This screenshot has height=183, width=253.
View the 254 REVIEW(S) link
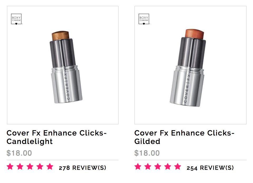pyautogui.click(x=210, y=168)
